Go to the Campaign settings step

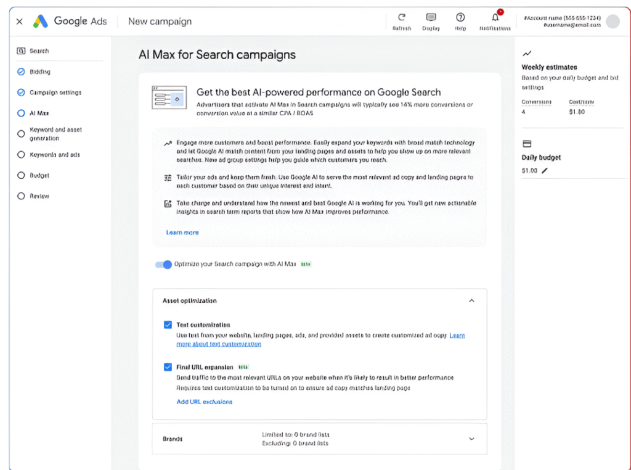[49, 93]
